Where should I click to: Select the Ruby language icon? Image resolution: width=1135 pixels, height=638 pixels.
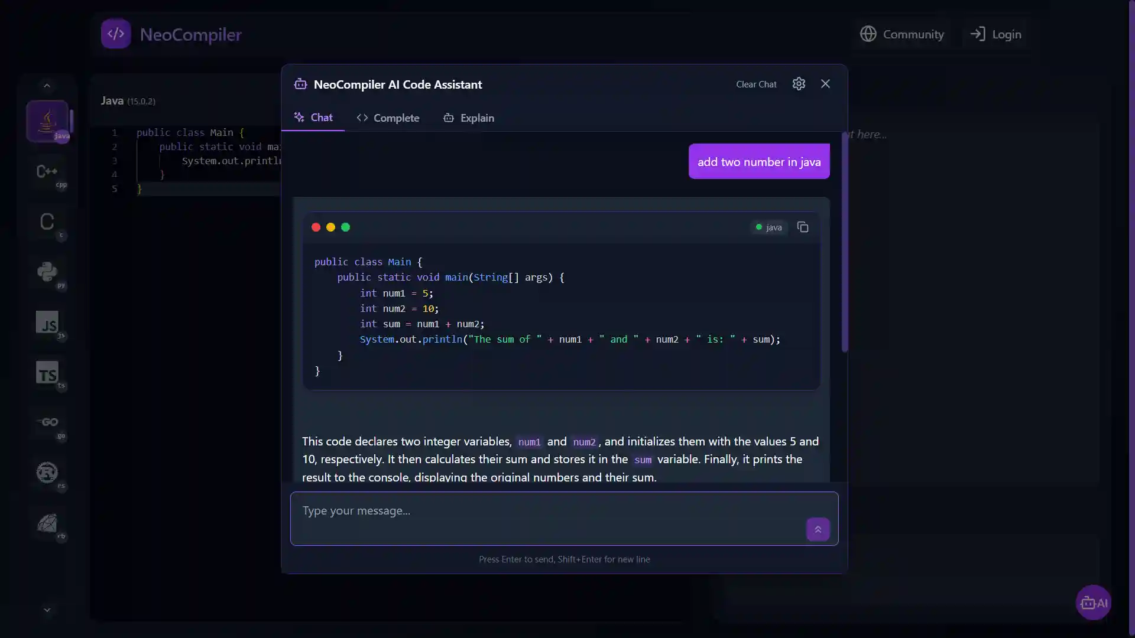tap(47, 523)
